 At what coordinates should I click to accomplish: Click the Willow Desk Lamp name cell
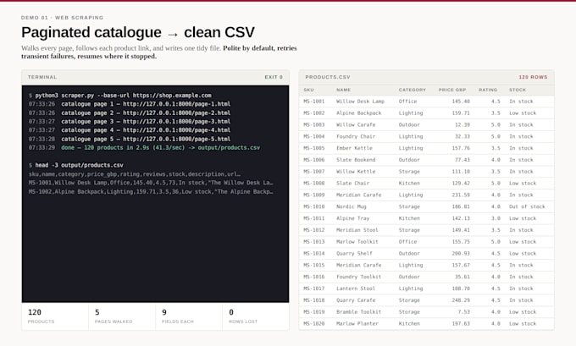pos(360,102)
